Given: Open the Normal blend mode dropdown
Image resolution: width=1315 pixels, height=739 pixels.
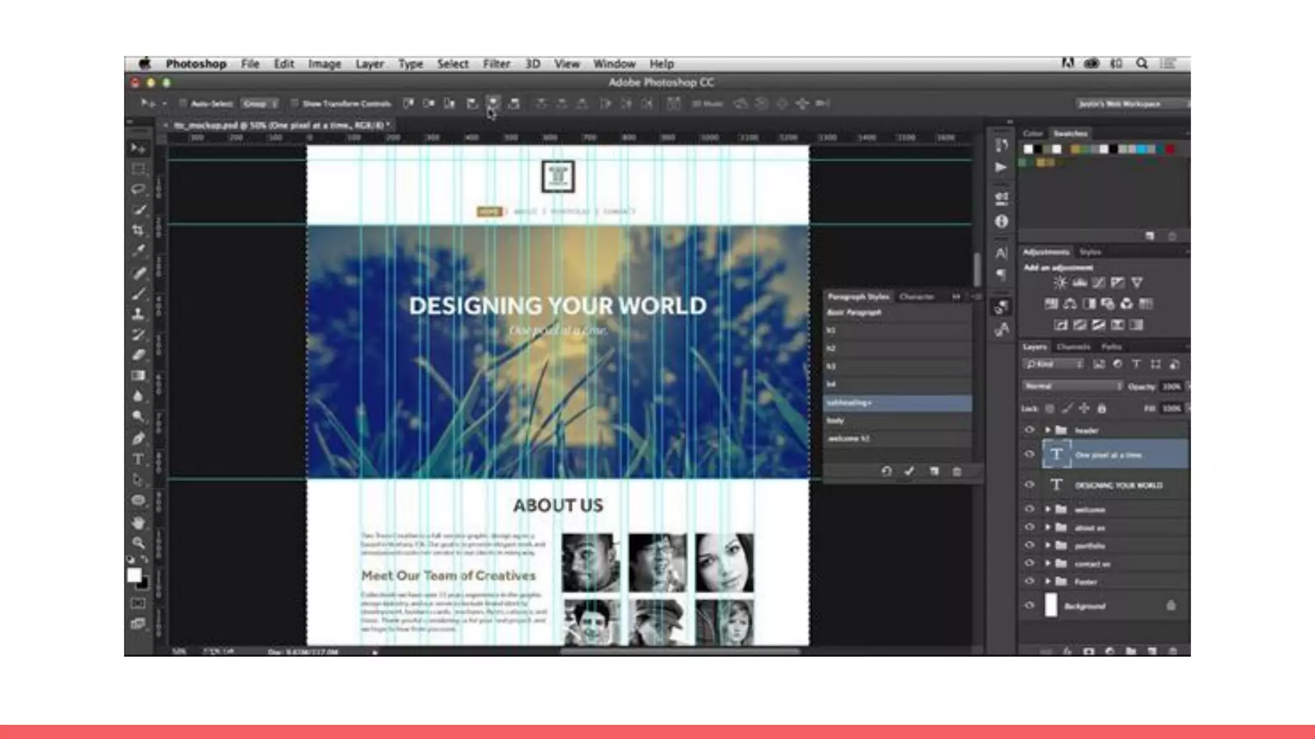Looking at the screenshot, I should point(1072,386).
